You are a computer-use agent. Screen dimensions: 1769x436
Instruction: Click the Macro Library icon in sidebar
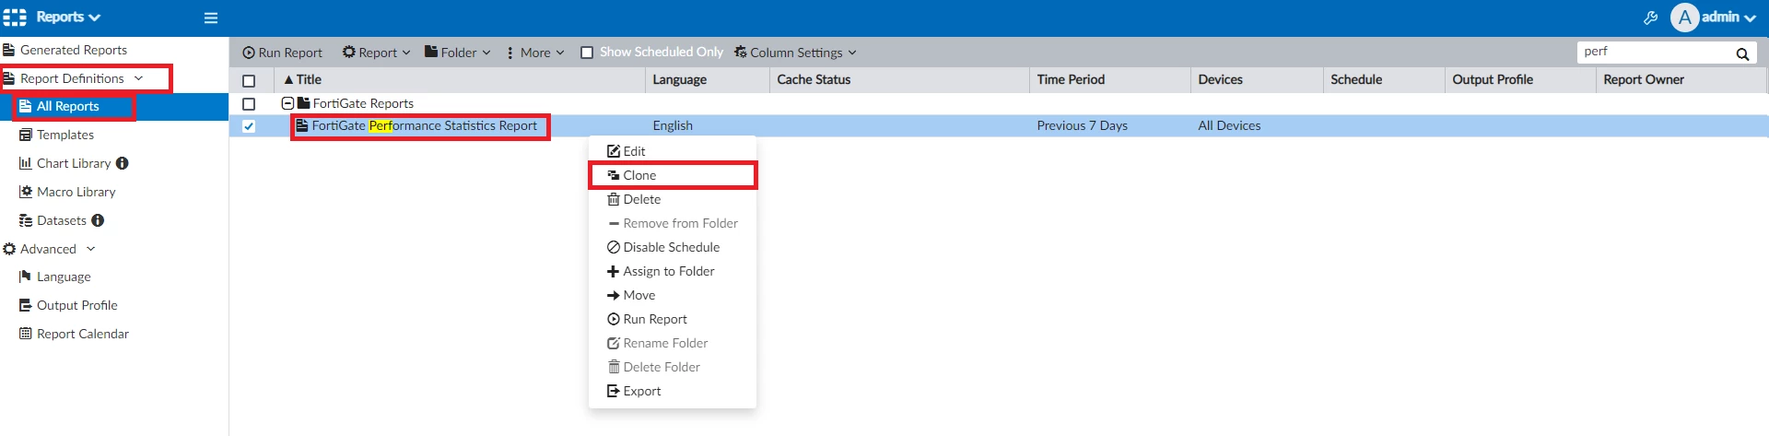[26, 192]
